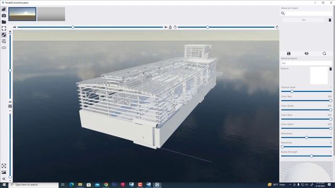Select the Mat material list entry
The width and height of the screenshot is (335, 188).
click(x=304, y=20)
